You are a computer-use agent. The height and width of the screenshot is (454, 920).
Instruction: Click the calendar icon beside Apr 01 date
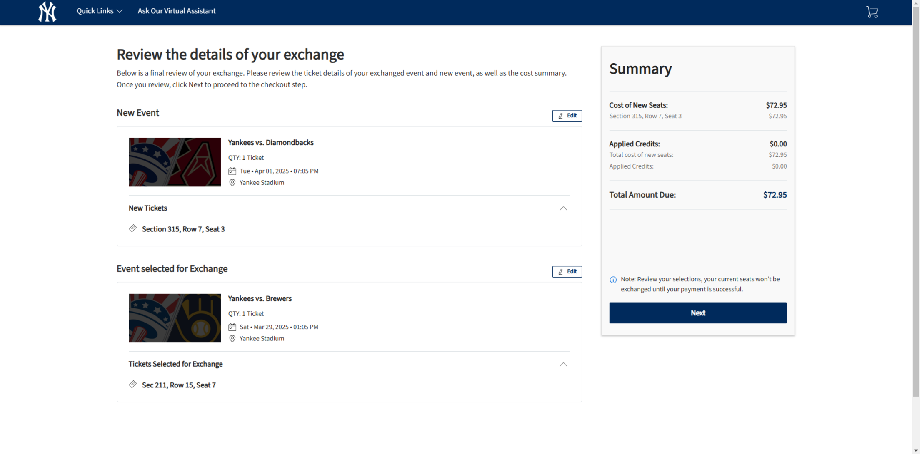tap(232, 171)
